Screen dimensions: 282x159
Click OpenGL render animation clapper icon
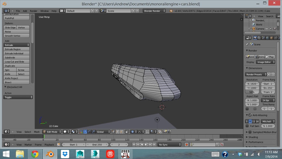(169, 132)
